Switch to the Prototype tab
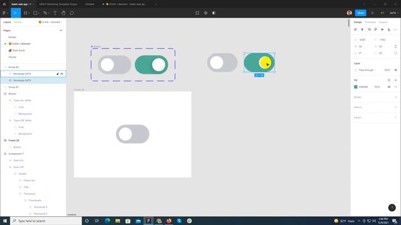Image resolution: width=401 pixels, height=225 pixels. click(370, 22)
